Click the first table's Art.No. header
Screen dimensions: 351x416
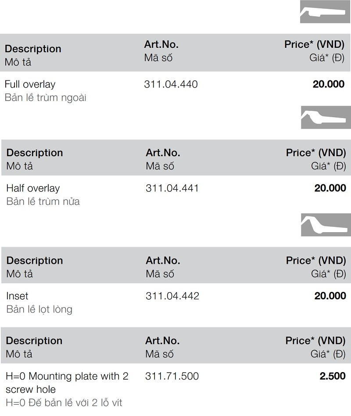coord(161,44)
